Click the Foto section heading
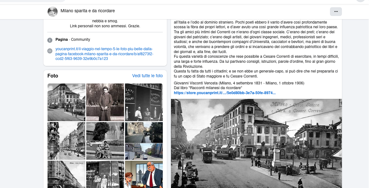This screenshot has height=188, width=369. click(53, 76)
